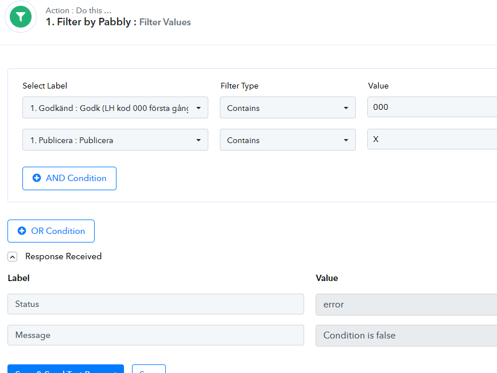Viewport: 497px width, 373px height.
Task: Open Filter Type dropdown in Godkänd row
Action: pyautogui.click(x=288, y=107)
